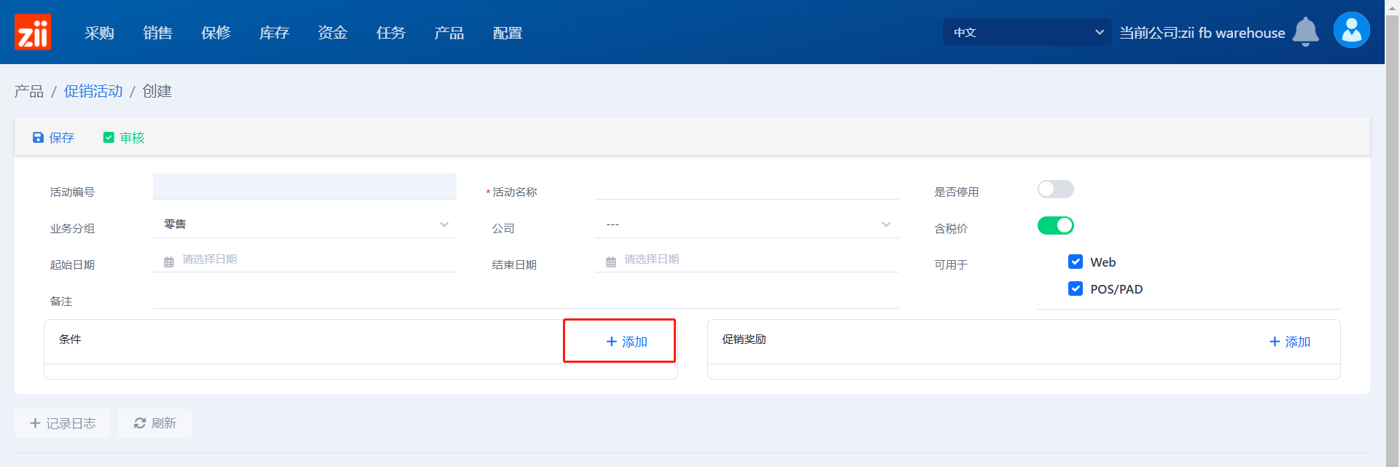Open the 结束日期 date picker field
The width and height of the screenshot is (1400, 467).
point(747,259)
